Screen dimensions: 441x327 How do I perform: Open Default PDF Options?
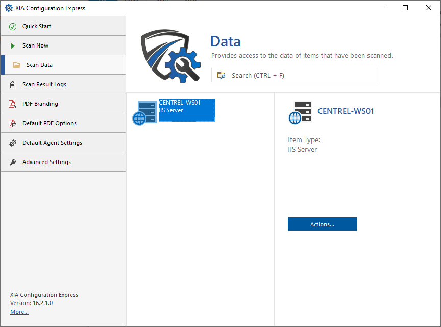[63, 123]
